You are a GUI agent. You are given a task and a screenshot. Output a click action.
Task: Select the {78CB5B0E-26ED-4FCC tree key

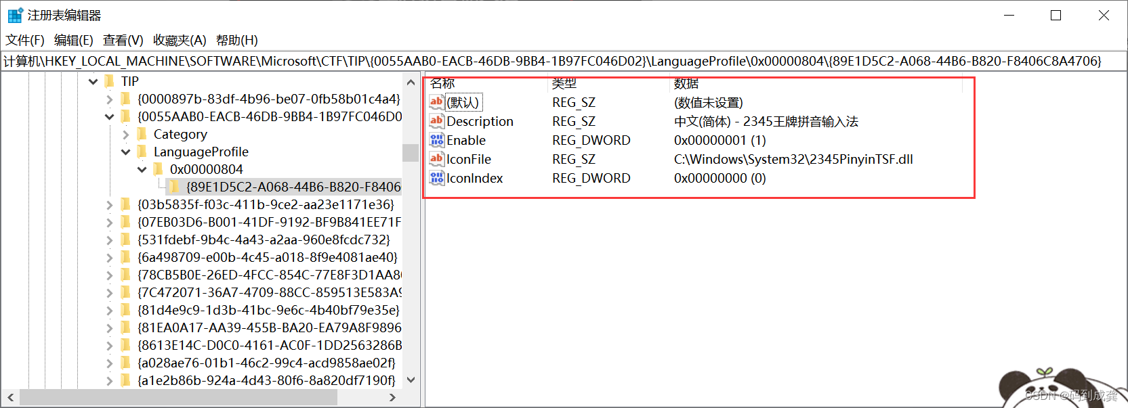click(x=270, y=275)
